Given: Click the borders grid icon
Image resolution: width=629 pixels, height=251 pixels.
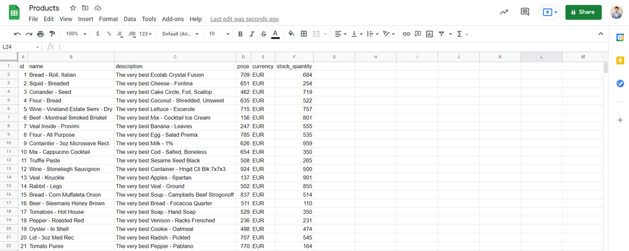Looking at the screenshot, I should [x=304, y=34].
